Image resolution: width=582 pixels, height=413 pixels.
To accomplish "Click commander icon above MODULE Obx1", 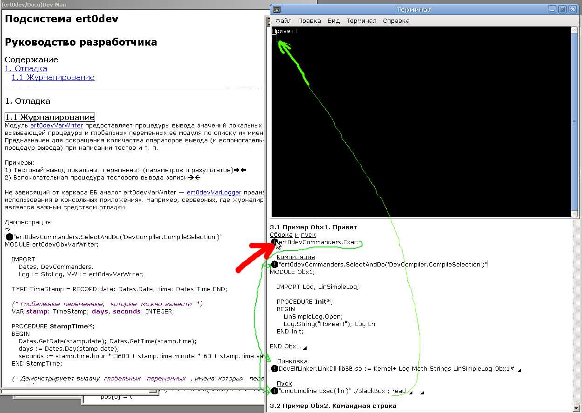I will [x=274, y=264].
